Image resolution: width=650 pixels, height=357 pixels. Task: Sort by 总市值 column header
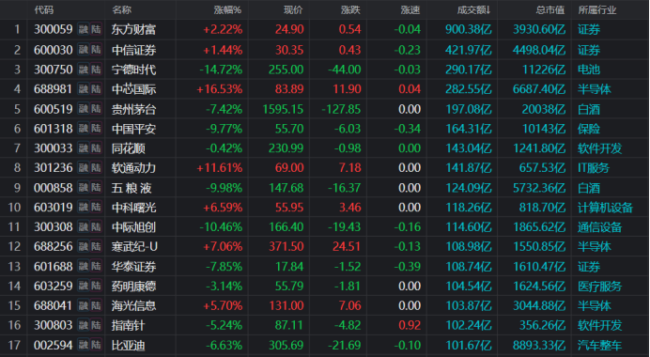point(550,10)
